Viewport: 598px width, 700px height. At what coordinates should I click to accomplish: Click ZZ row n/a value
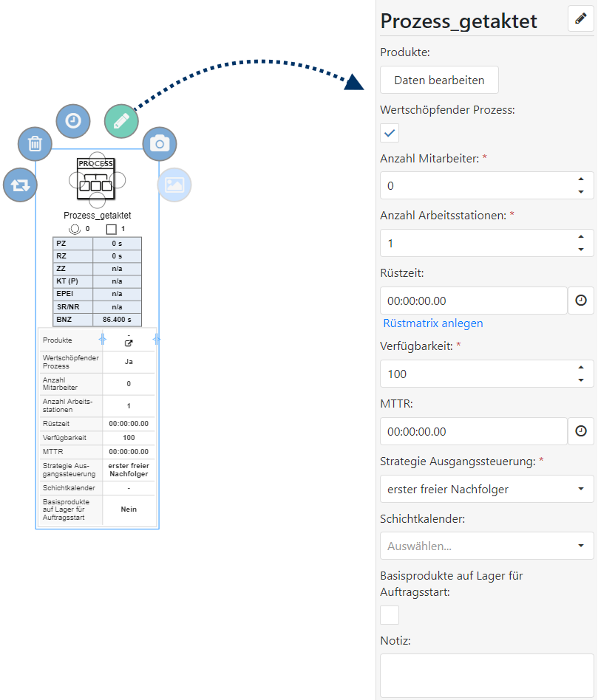click(x=117, y=269)
